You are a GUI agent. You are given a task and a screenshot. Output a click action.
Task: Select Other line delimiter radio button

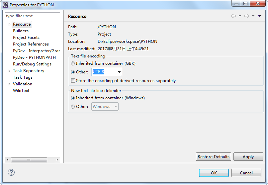[x=73, y=107]
